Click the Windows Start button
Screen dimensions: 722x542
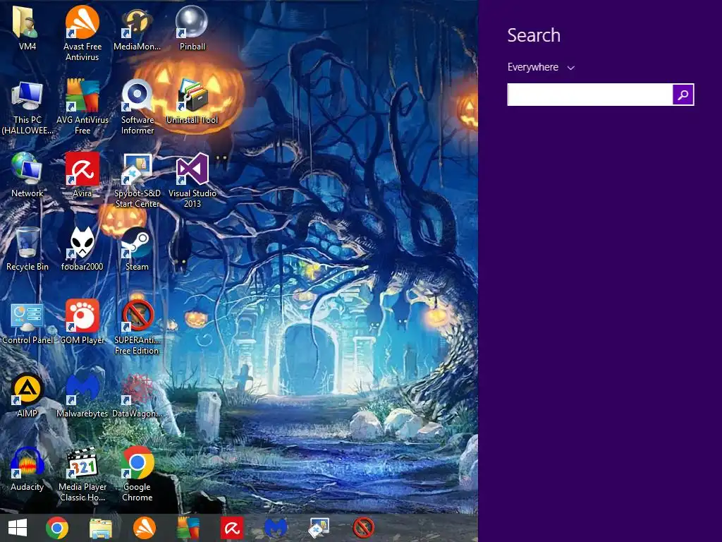18,528
